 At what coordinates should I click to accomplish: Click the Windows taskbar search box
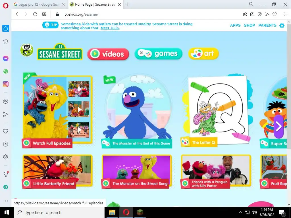59,212
